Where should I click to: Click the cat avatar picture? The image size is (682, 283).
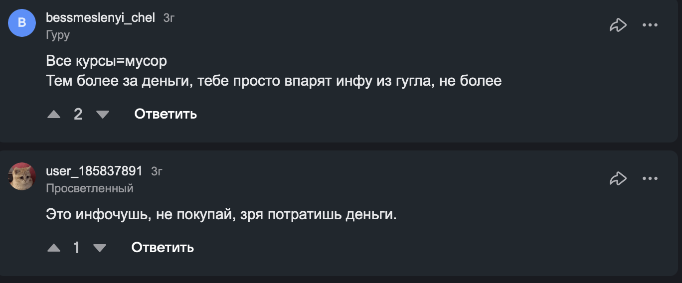[x=22, y=176]
